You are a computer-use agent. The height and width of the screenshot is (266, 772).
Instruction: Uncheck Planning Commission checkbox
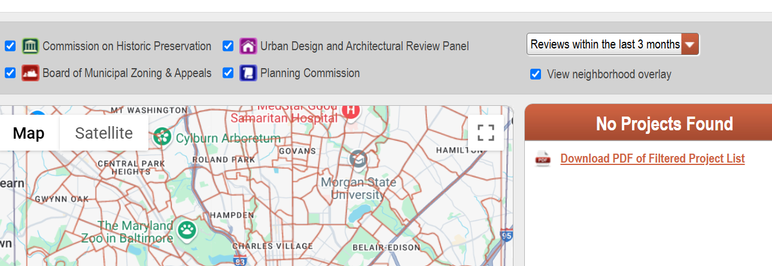coord(228,73)
